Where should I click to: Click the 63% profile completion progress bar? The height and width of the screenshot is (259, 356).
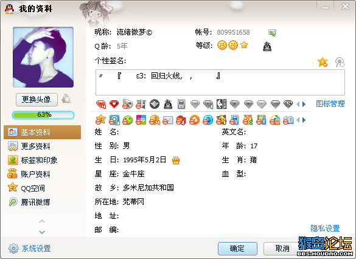click(43, 115)
